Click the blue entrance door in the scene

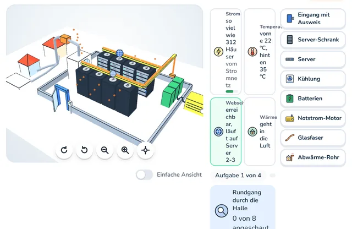(x=61, y=97)
